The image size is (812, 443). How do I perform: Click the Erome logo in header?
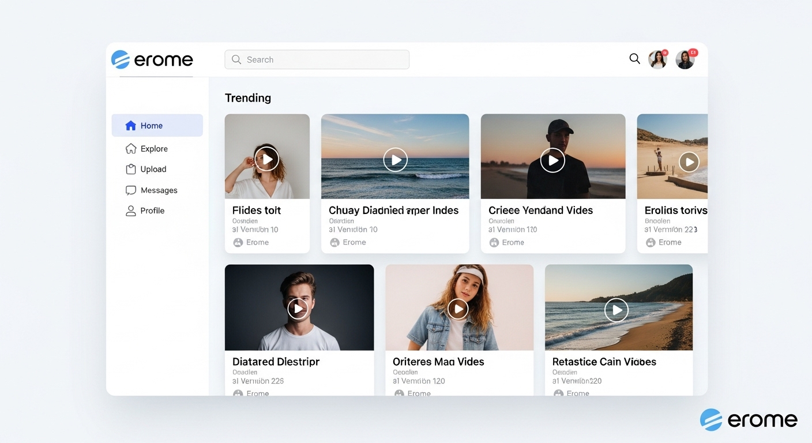(152, 59)
